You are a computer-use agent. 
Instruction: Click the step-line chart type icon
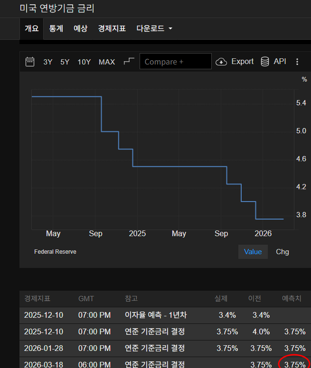pos(129,62)
